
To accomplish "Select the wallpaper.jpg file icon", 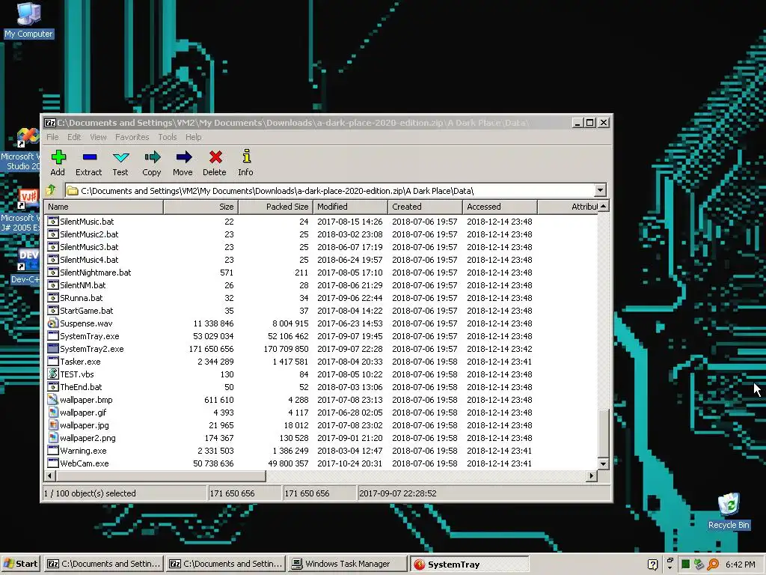I will [x=53, y=425].
